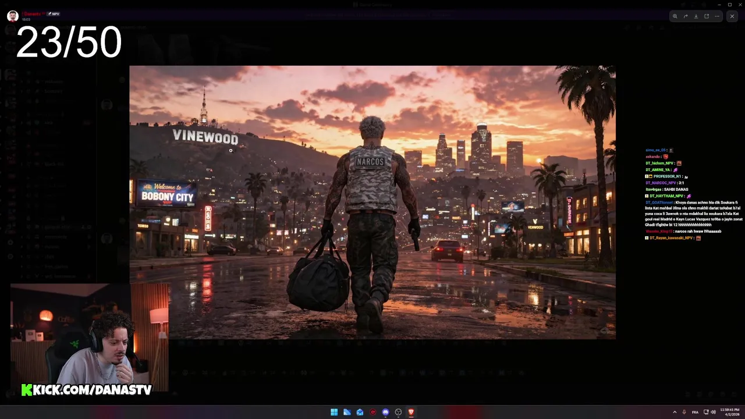Viewport: 745px width, 419px height.
Task: Click chat username DT_AMINE_YA
Action: [x=658, y=170]
